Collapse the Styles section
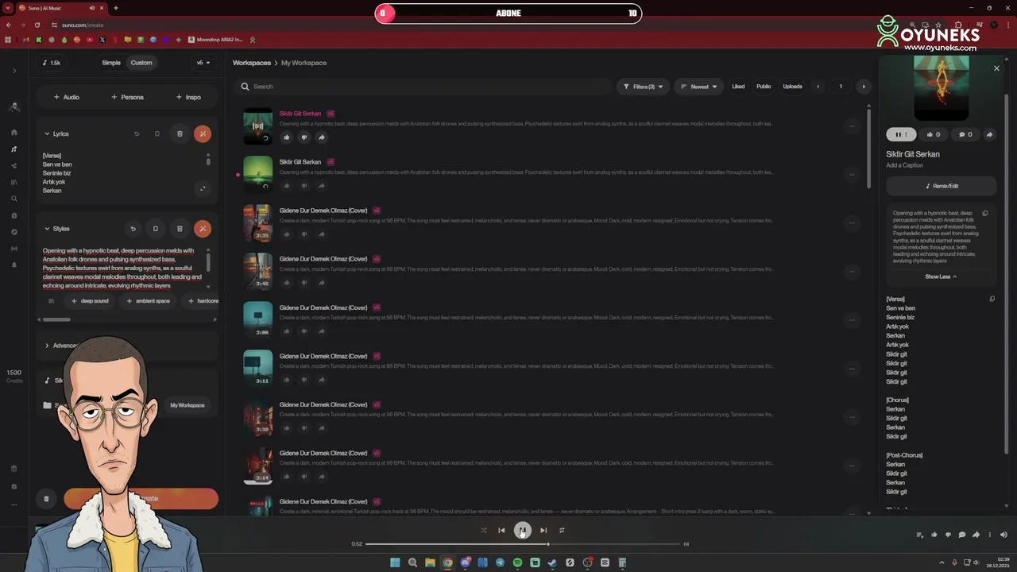 (x=56, y=229)
